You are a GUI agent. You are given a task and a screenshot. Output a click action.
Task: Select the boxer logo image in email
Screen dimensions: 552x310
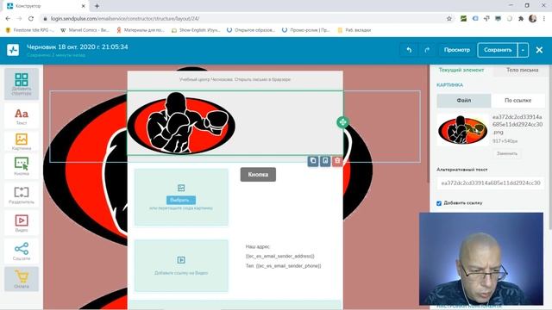181,123
